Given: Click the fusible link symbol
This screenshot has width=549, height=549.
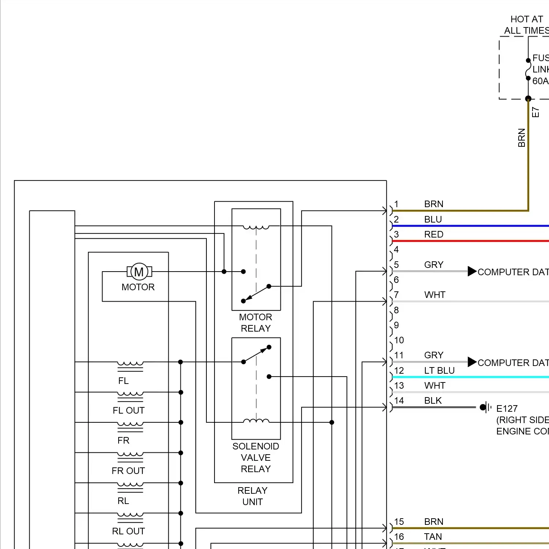Looking at the screenshot, I should click(528, 69).
